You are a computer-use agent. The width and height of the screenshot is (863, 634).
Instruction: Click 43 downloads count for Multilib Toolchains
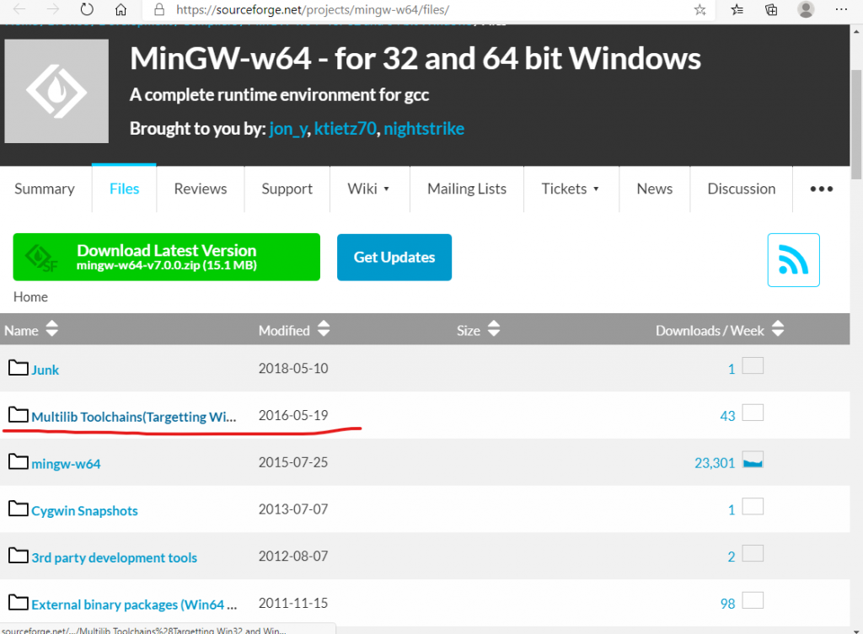pyautogui.click(x=727, y=416)
